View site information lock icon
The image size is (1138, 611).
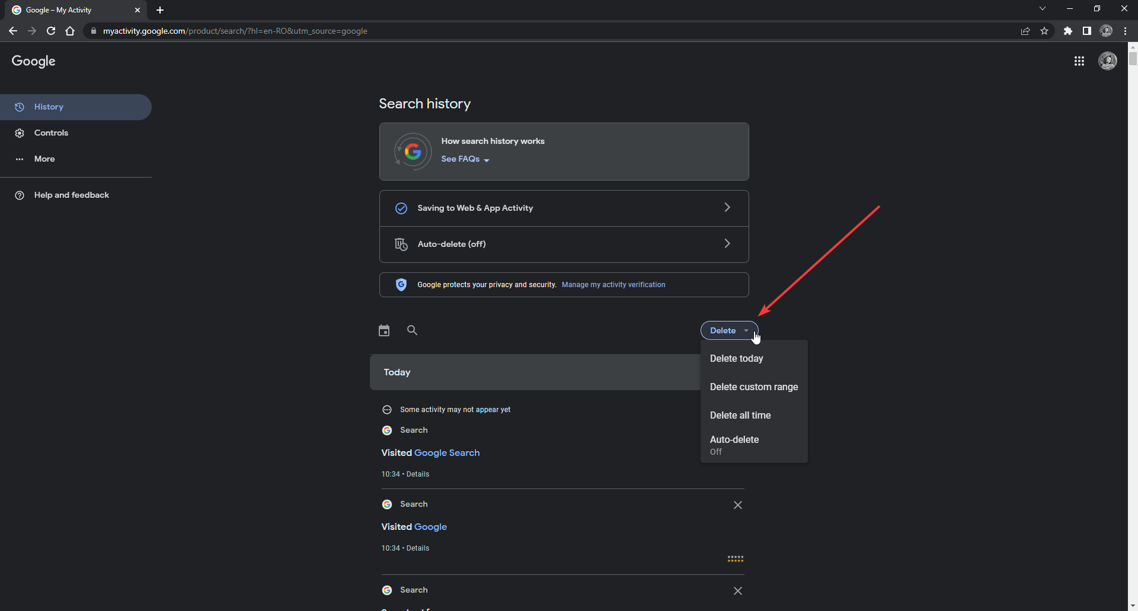[x=93, y=31]
